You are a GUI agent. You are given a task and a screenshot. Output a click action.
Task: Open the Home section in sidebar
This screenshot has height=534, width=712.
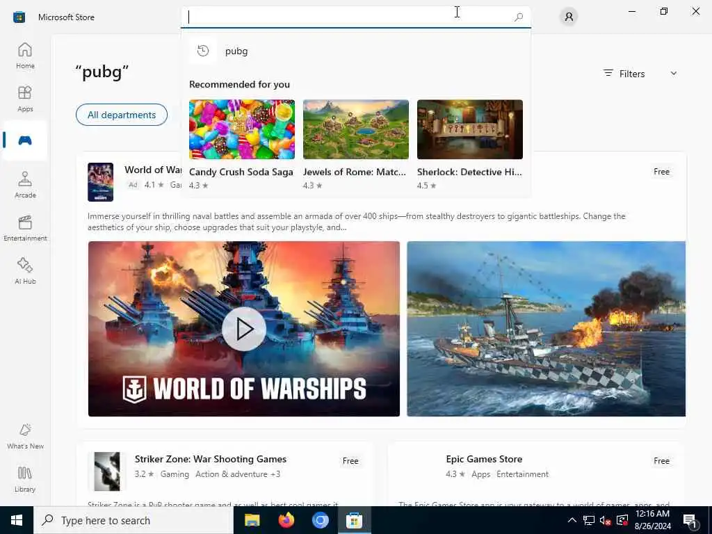point(25,56)
